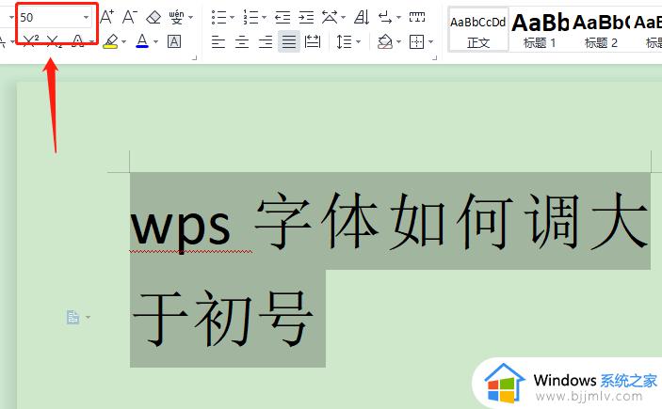Add a character border with the boxed A

click(174, 41)
